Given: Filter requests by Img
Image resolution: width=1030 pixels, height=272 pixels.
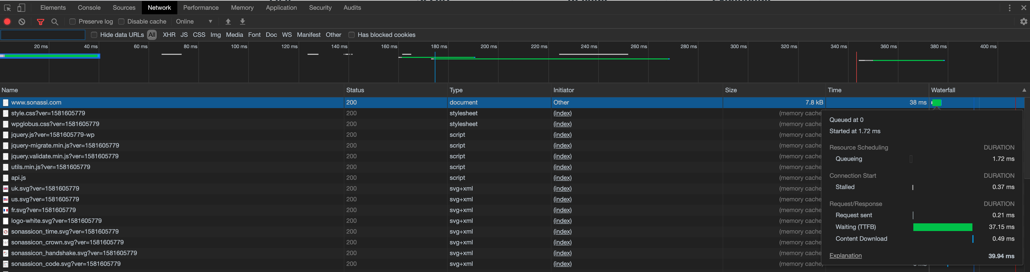Looking at the screenshot, I should [x=216, y=35].
